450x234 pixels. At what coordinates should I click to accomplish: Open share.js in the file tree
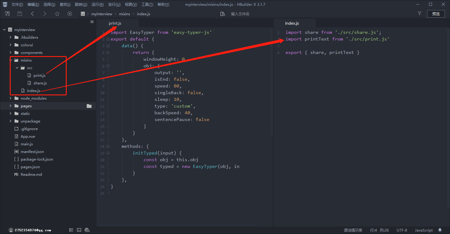click(40, 83)
